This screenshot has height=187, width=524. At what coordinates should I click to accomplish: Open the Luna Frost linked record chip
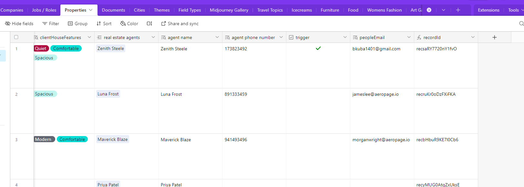[x=108, y=94]
